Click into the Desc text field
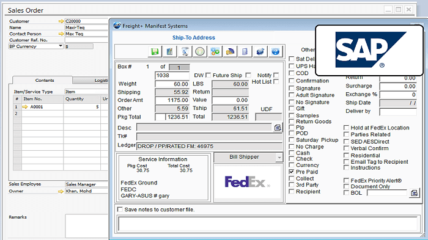Screen dimensions: 428x240 [x=204, y=128]
